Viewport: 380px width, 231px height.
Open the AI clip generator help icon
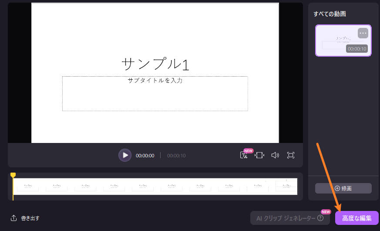[320, 218]
